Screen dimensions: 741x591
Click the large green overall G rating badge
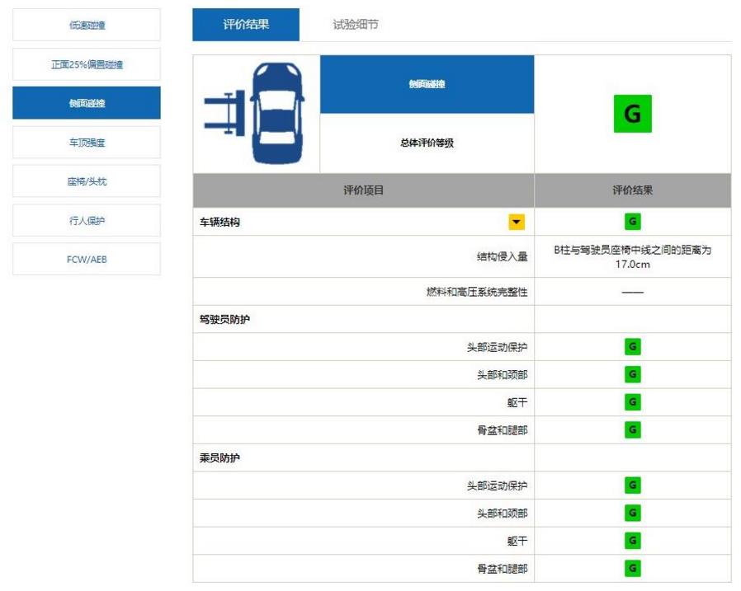click(632, 114)
